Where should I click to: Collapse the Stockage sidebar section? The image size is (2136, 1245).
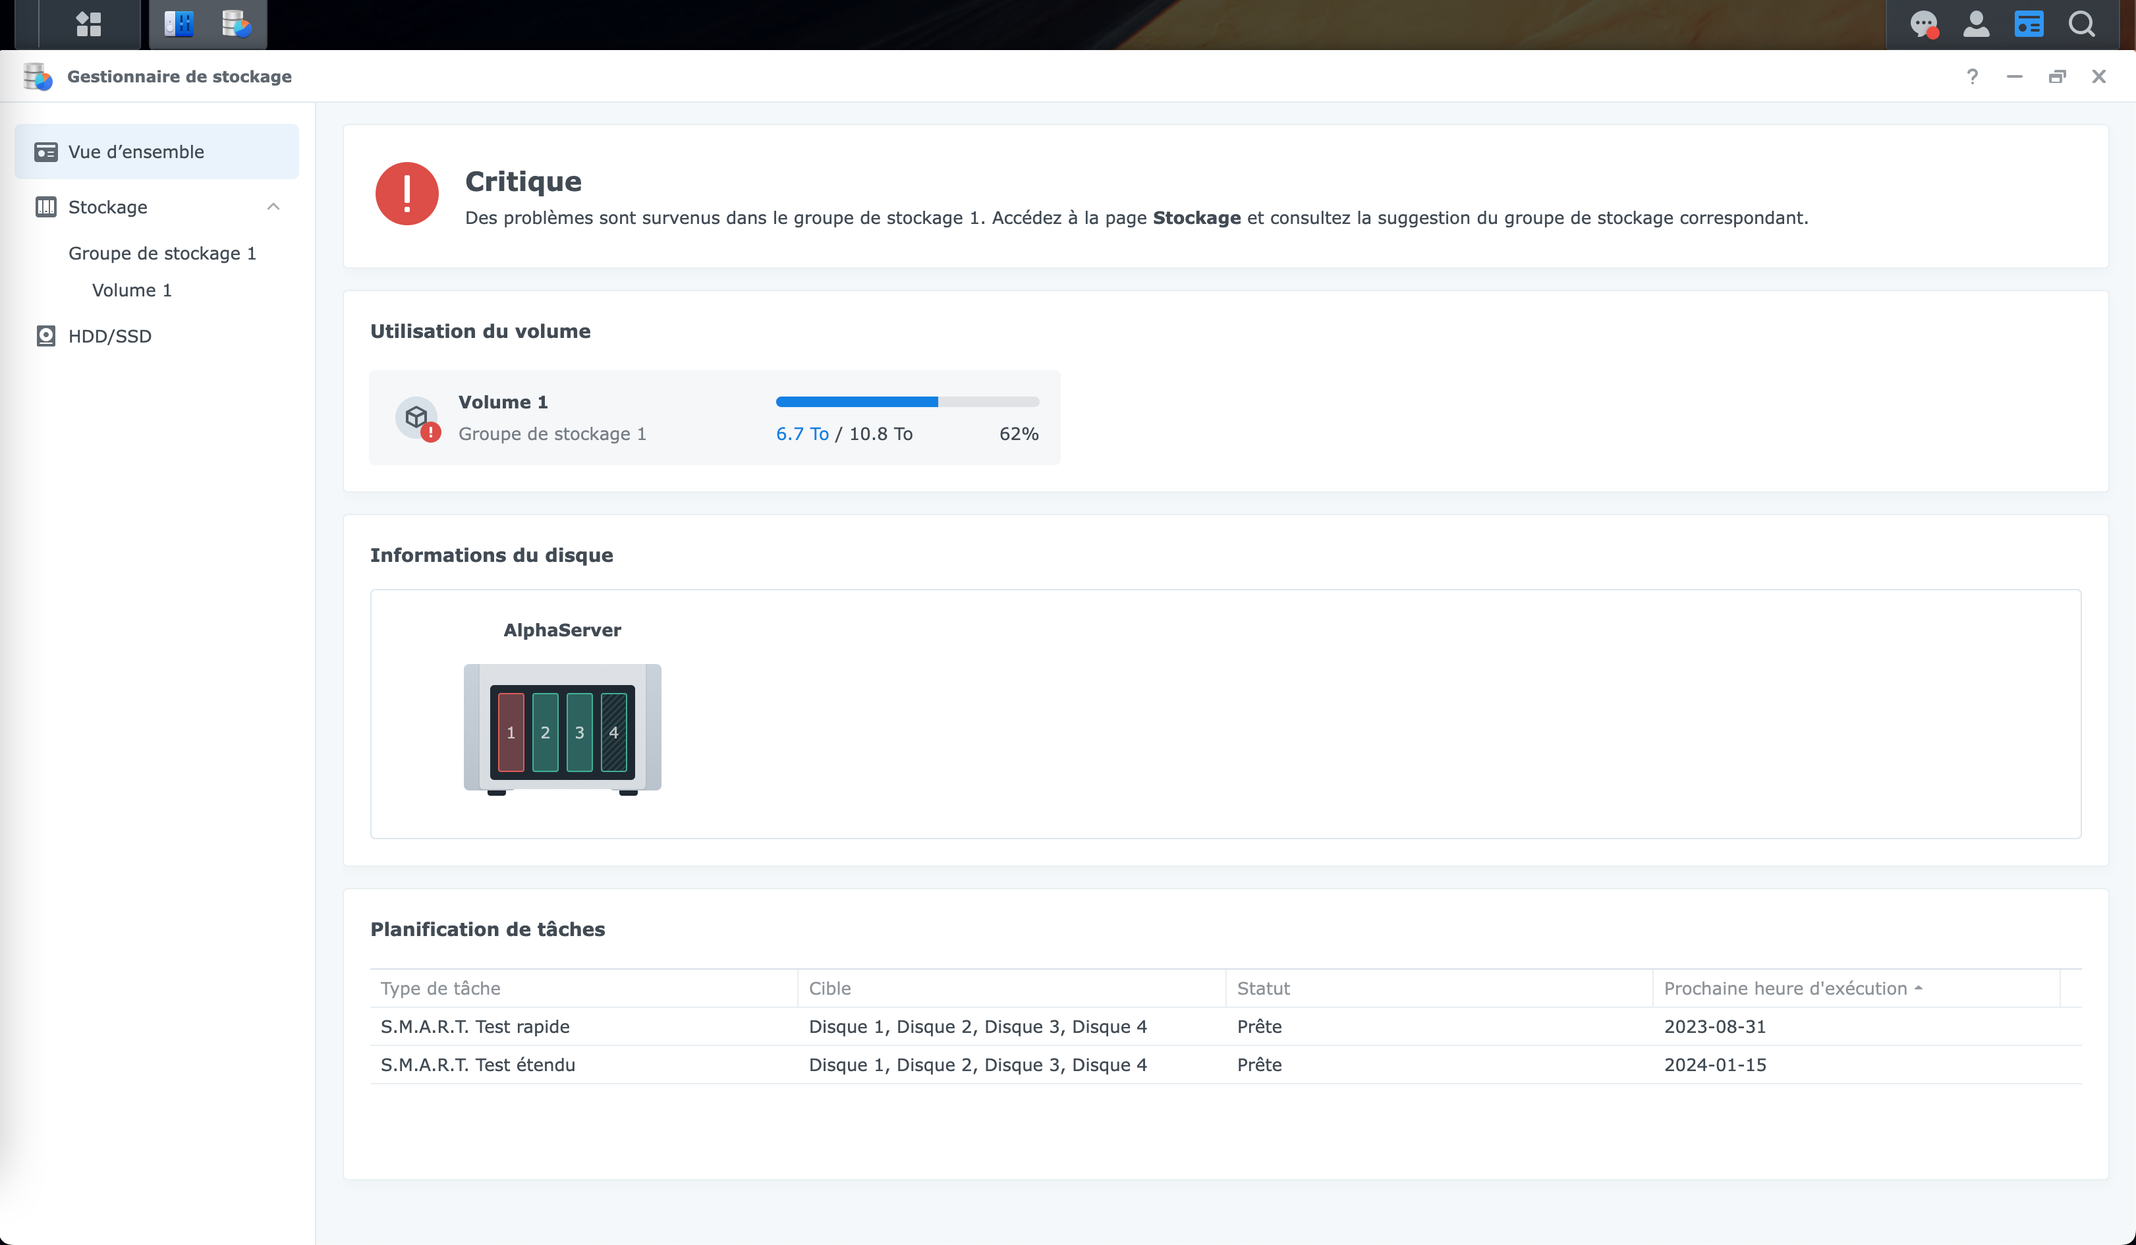[x=273, y=207]
